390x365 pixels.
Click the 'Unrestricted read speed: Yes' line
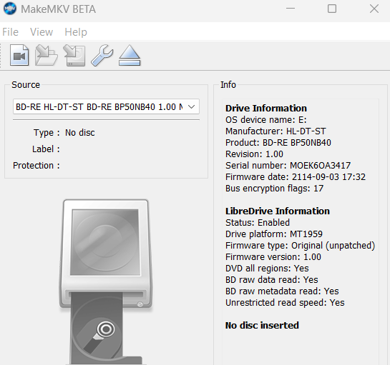pyautogui.click(x=285, y=302)
